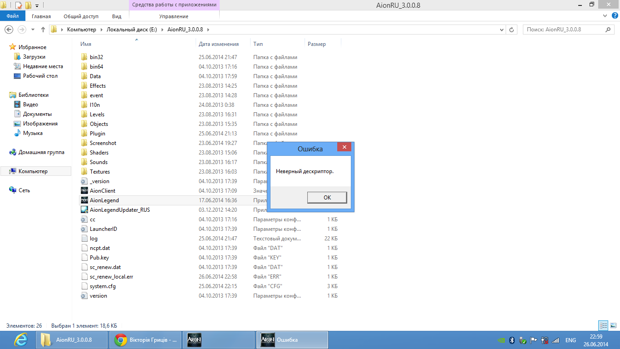Image resolution: width=620 pixels, height=349 pixels.
Task: Select the Screenshot folder icon
Action: pos(84,143)
